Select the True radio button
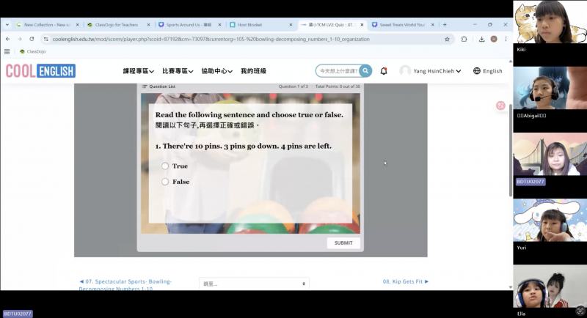This screenshot has width=587, height=318. pyautogui.click(x=165, y=166)
